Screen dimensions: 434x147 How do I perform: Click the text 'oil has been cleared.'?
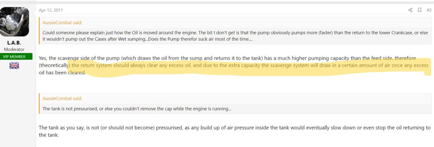[x=62, y=73]
